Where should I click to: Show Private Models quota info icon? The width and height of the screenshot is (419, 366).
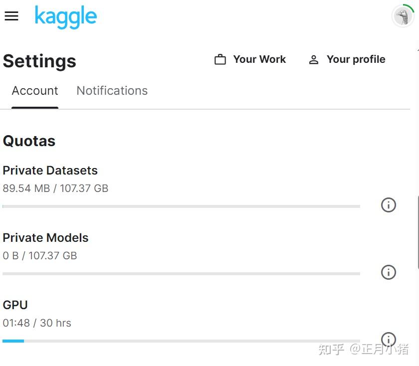pyautogui.click(x=388, y=272)
